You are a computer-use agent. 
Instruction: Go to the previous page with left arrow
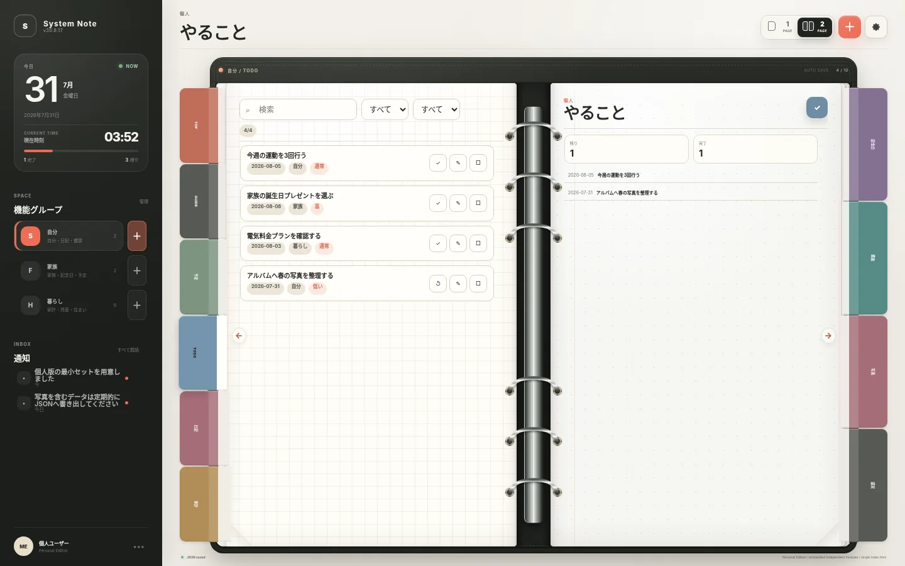(239, 336)
